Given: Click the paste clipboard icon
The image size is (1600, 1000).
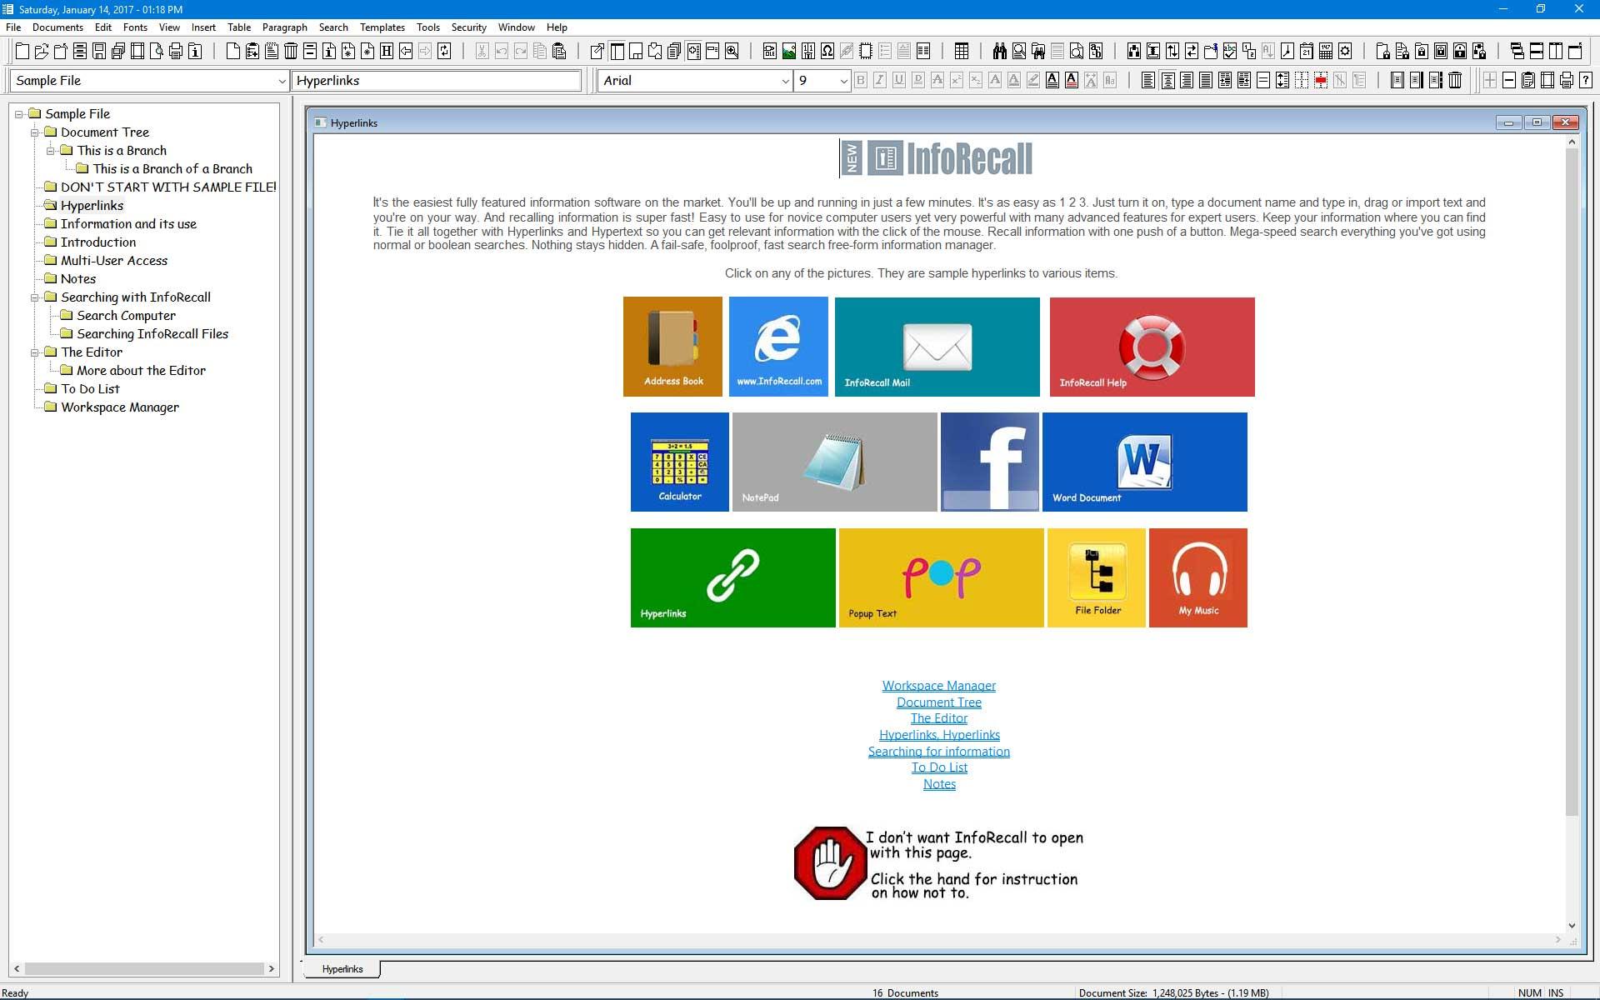Looking at the screenshot, I should [559, 52].
